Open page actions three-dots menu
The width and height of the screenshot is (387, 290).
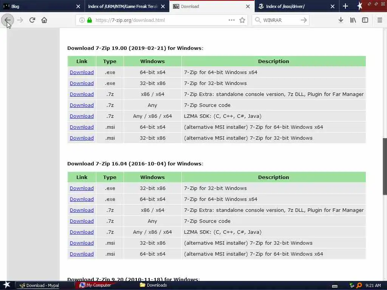pos(232,20)
